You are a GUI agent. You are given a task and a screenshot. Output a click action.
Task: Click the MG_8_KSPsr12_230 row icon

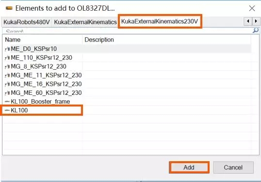click(7, 66)
